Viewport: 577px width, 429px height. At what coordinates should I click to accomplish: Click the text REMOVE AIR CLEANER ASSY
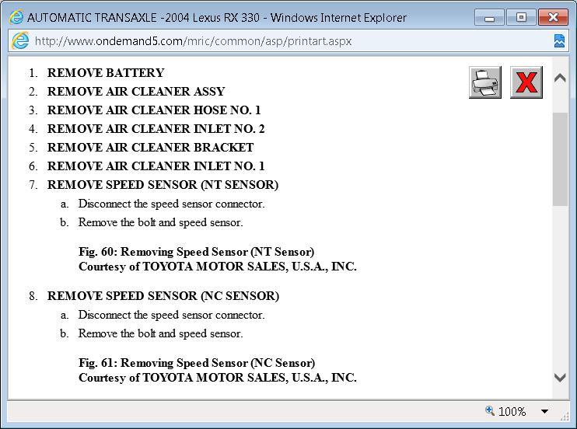[x=136, y=92]
